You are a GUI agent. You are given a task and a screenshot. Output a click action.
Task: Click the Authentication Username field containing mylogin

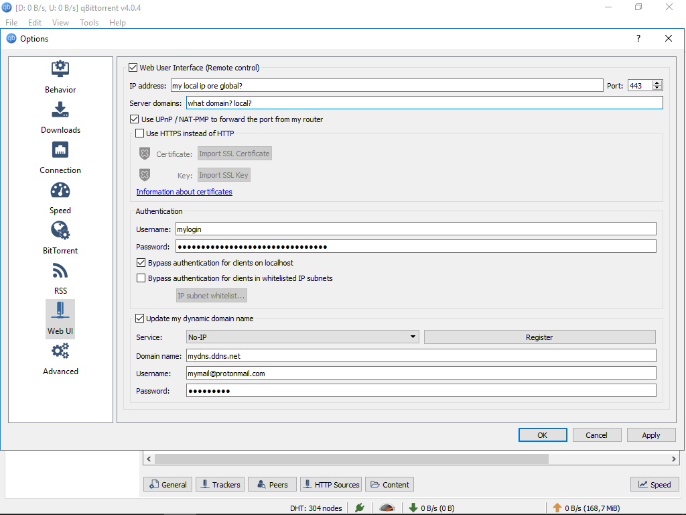tap(415, 229)
